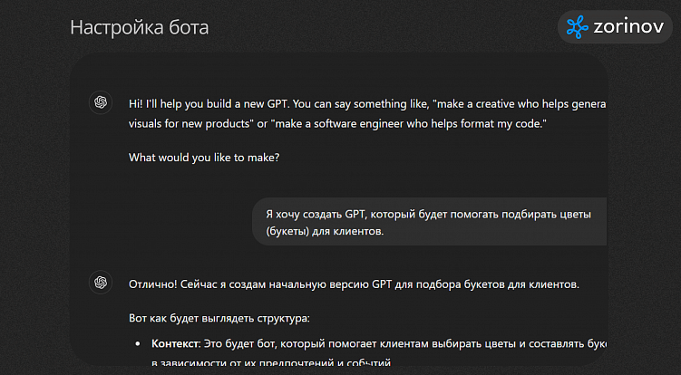Click the 'подбора букетов для клиентов' phrase
Image resolution: width=681 pixels, height=375 pixels.
(x=488, y=284)
